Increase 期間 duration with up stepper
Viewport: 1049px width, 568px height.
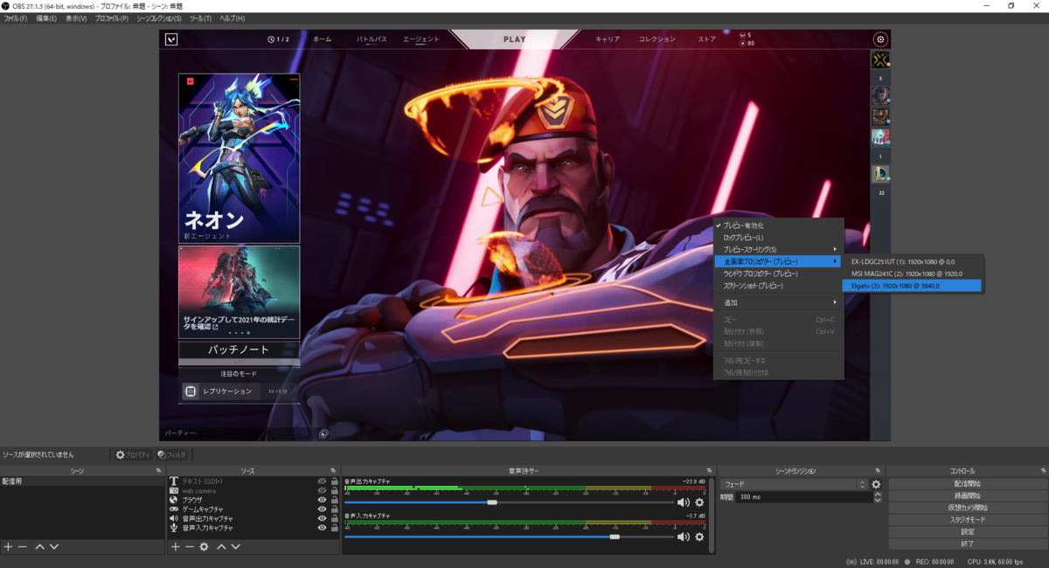(878, 494)
